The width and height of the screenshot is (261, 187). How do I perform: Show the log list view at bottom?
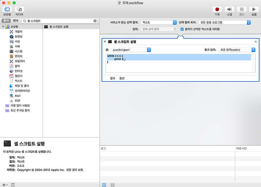[x=104, y=185]
